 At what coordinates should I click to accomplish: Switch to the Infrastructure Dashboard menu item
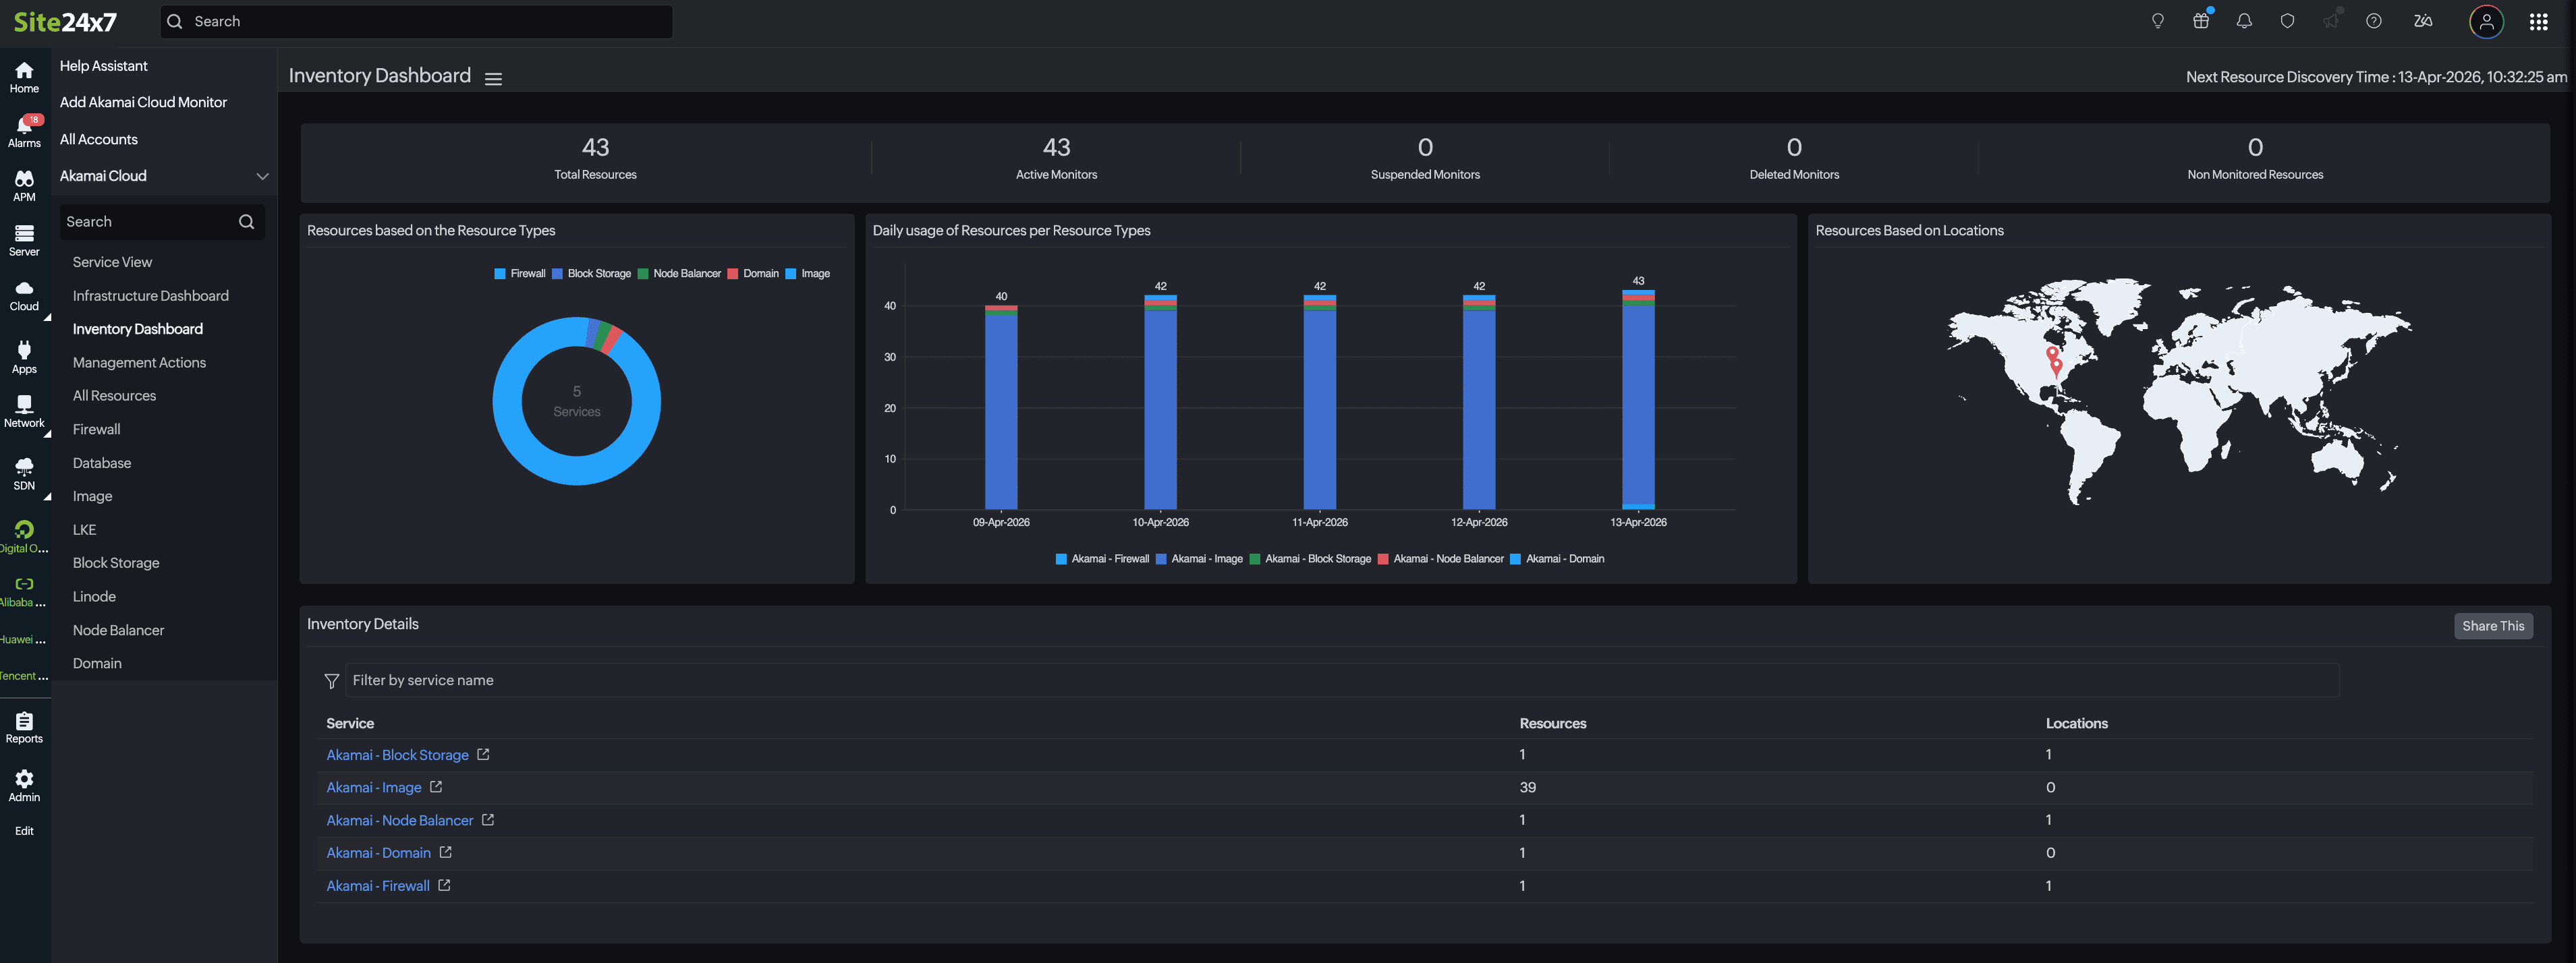150,295
